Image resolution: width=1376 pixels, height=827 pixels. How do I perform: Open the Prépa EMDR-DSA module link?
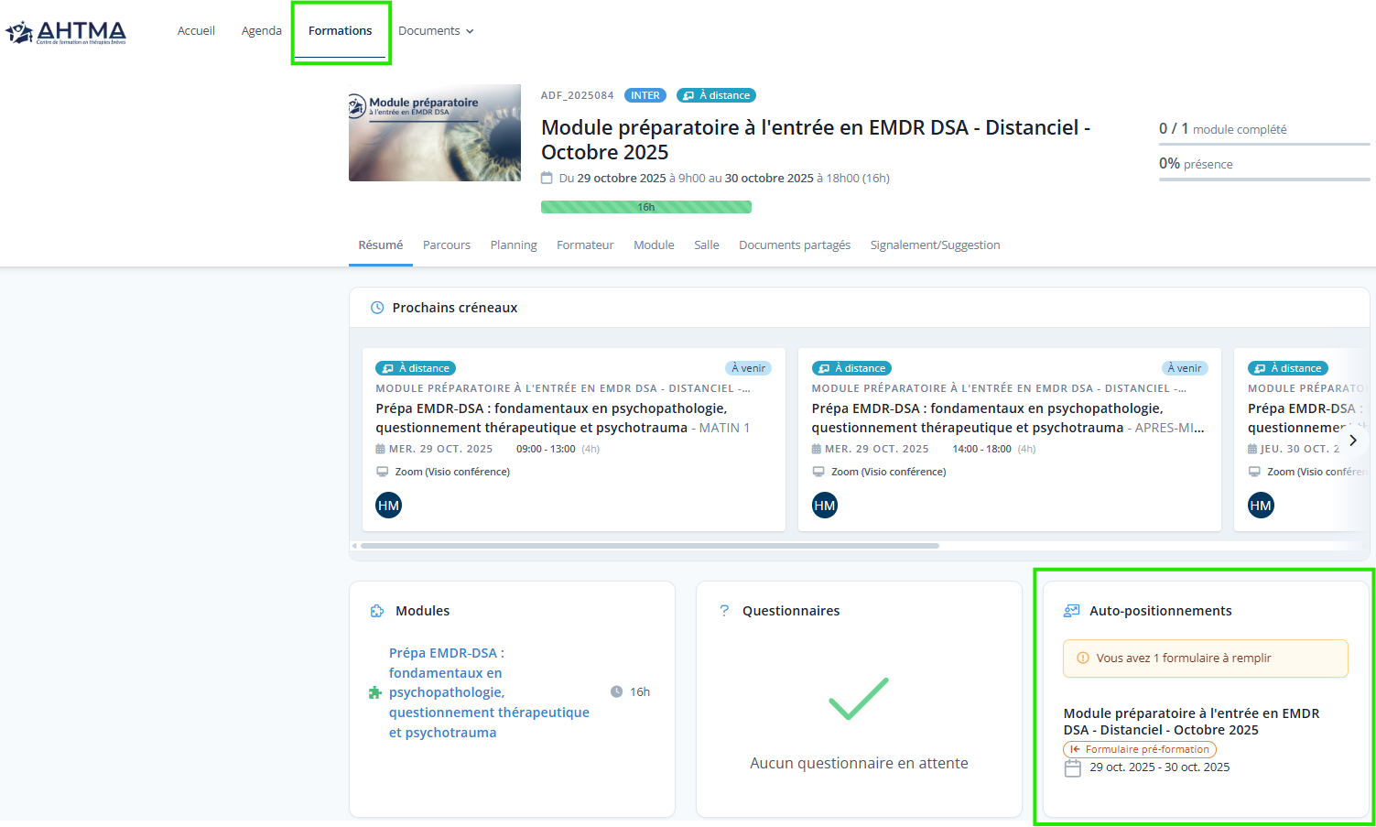click(489, 692)
